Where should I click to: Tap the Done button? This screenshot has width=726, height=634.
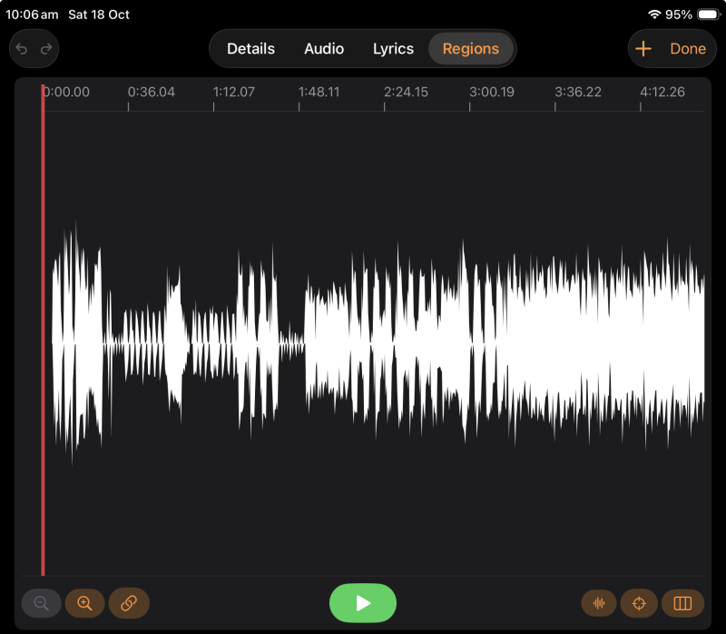point(688,49)
